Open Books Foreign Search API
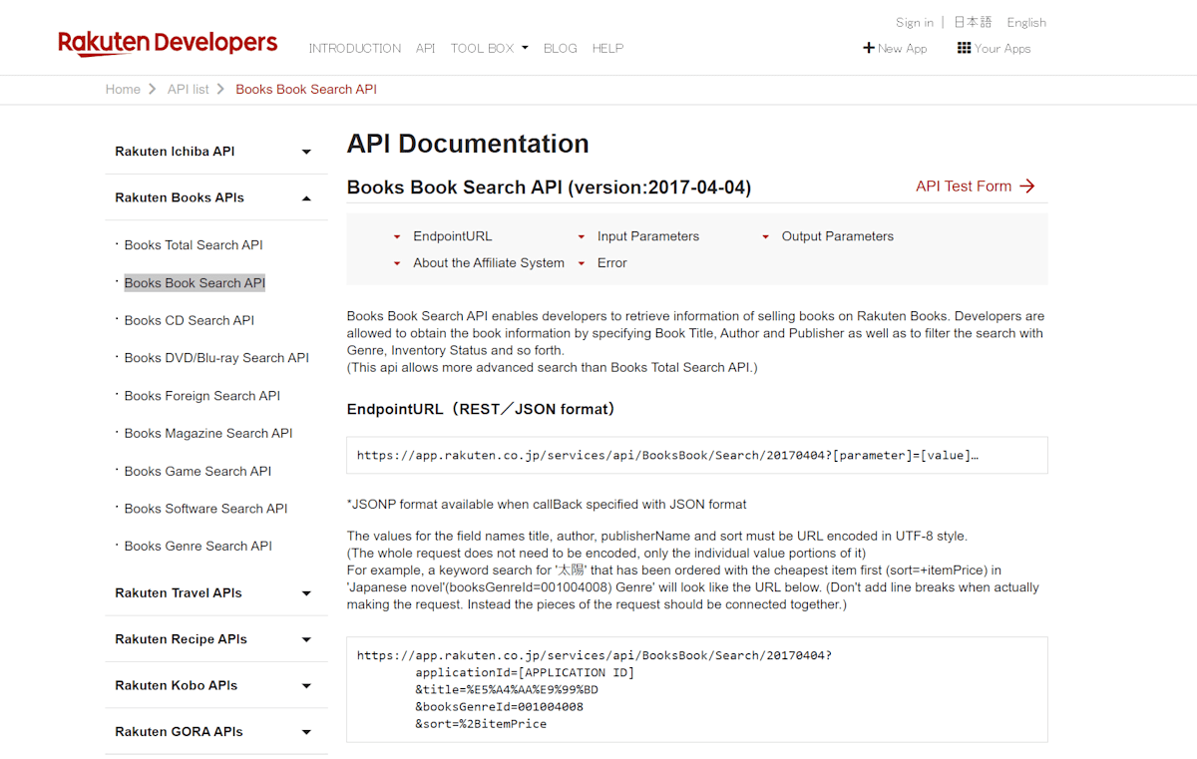Image resolution: width=1197 pixels, height=759 pixels. pyautogui.click(x=202, y=396)
